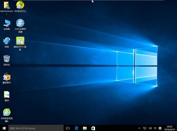177x131 pixels.
Task: Open Task View on the taskbar
Action: pyautogui.click(x=68, y=128)
